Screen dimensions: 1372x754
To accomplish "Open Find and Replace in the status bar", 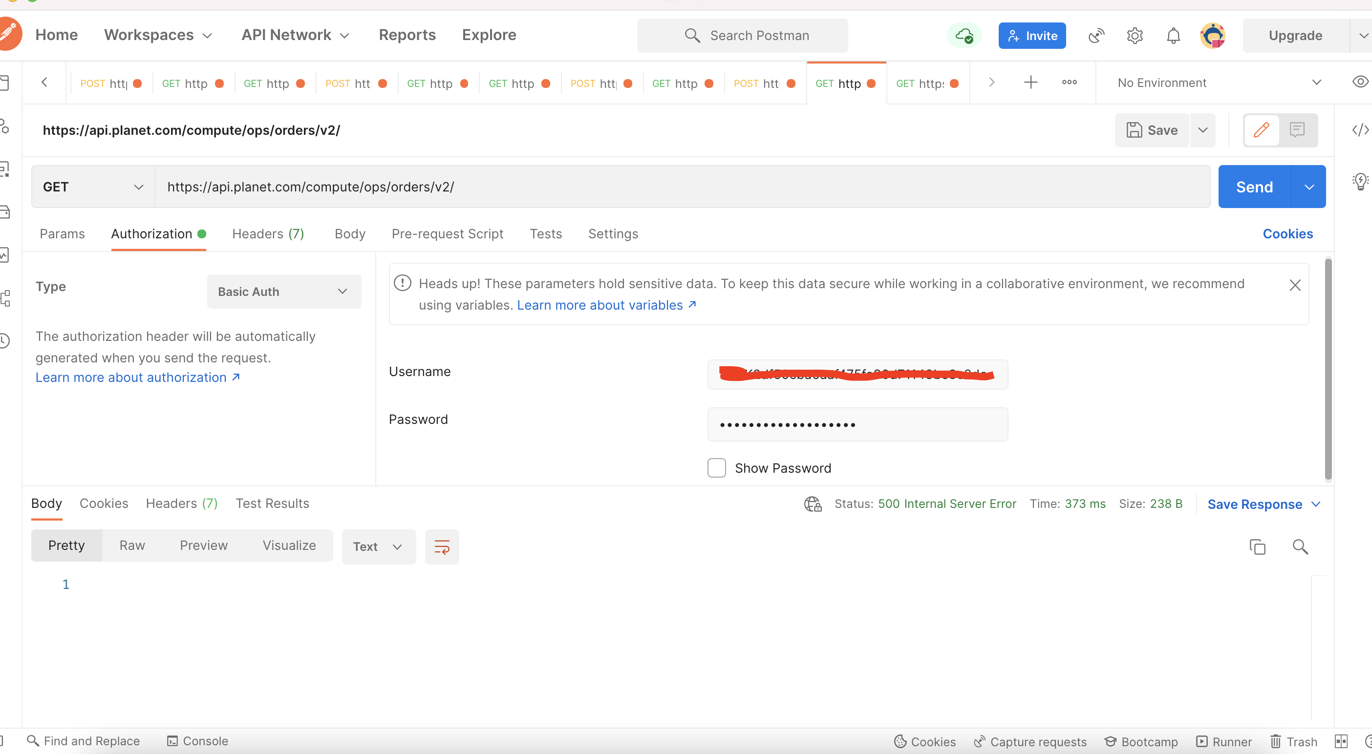I will point(83,741).
